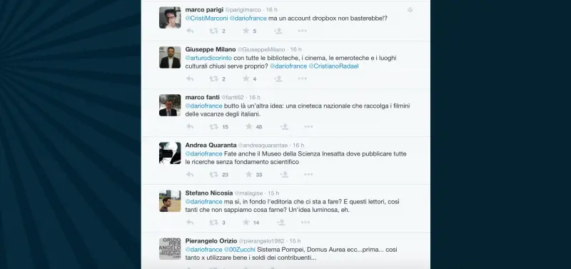571x269 pixels.
Task: Open more options on marco fanti's tweet
Action: tap(308, 127)
